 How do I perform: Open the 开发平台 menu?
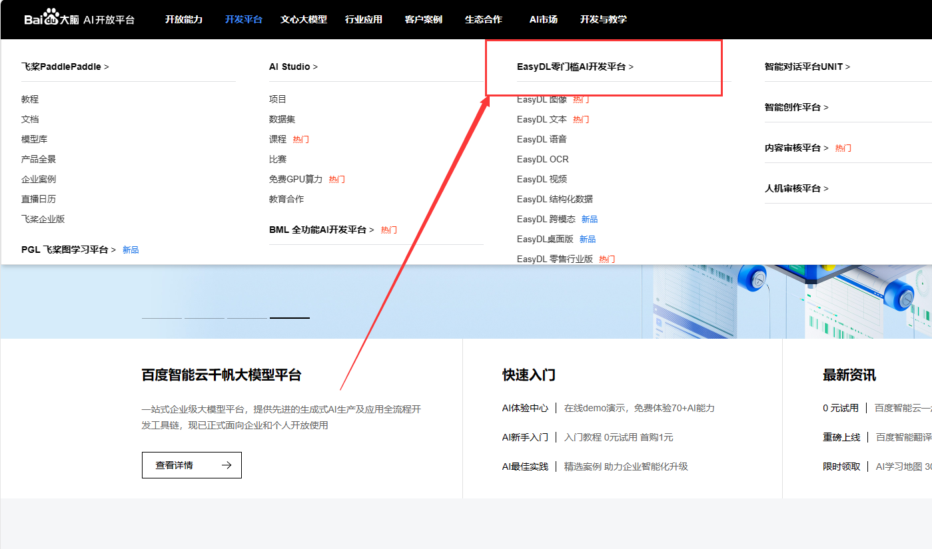[x=244, y=19]
